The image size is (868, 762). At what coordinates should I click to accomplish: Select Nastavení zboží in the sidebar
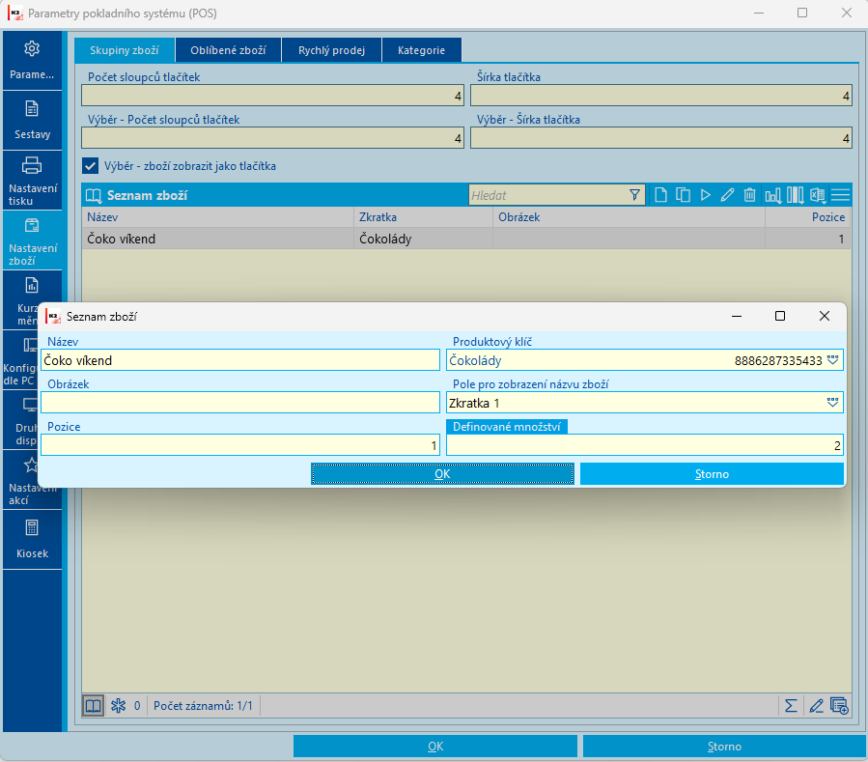[32, 240]
